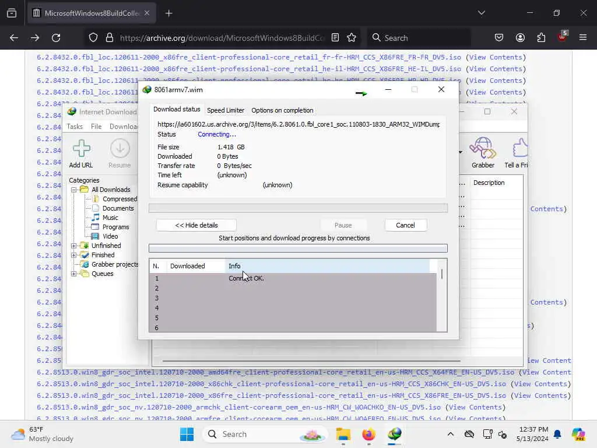
Task: Open the Firefox extensions puzzle icon
Action: (541, 38)
